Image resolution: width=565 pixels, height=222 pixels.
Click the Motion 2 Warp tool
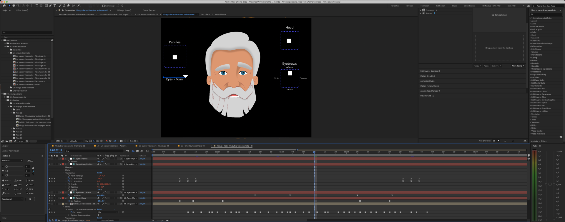pyautogui.click(x=6, y=194)
